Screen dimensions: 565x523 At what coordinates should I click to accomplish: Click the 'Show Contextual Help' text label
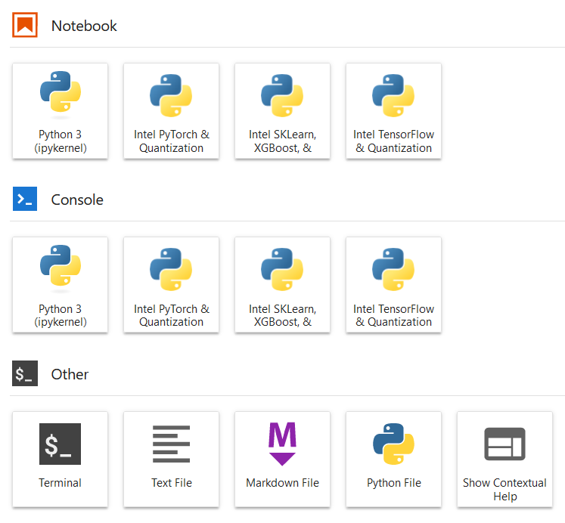[x=504, y=489]
